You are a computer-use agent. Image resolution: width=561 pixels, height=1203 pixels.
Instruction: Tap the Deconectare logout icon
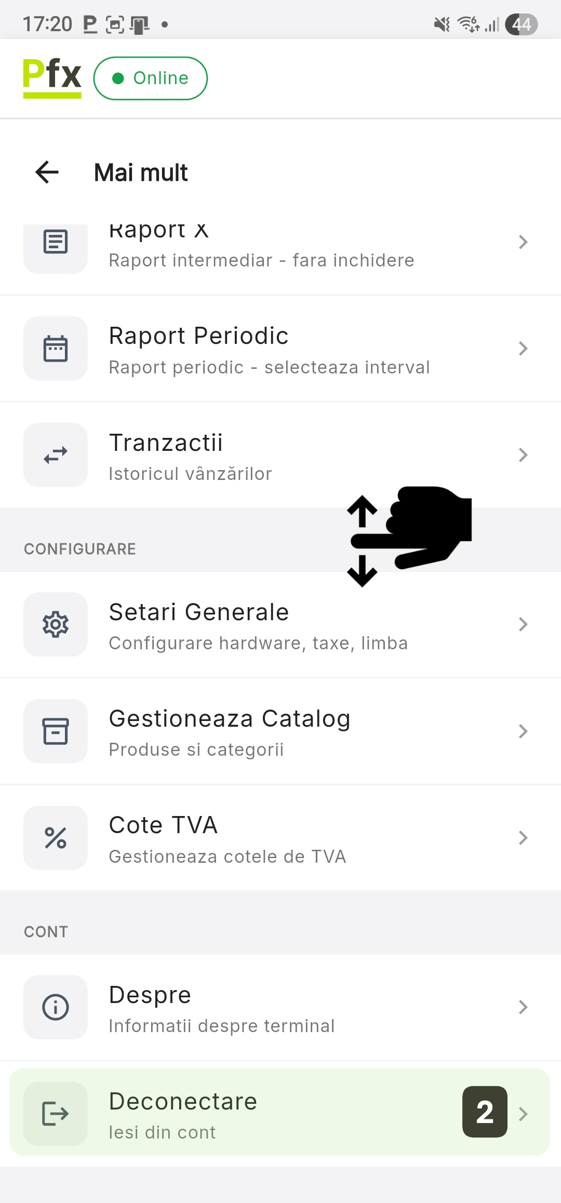click(x=56, y=1114)
